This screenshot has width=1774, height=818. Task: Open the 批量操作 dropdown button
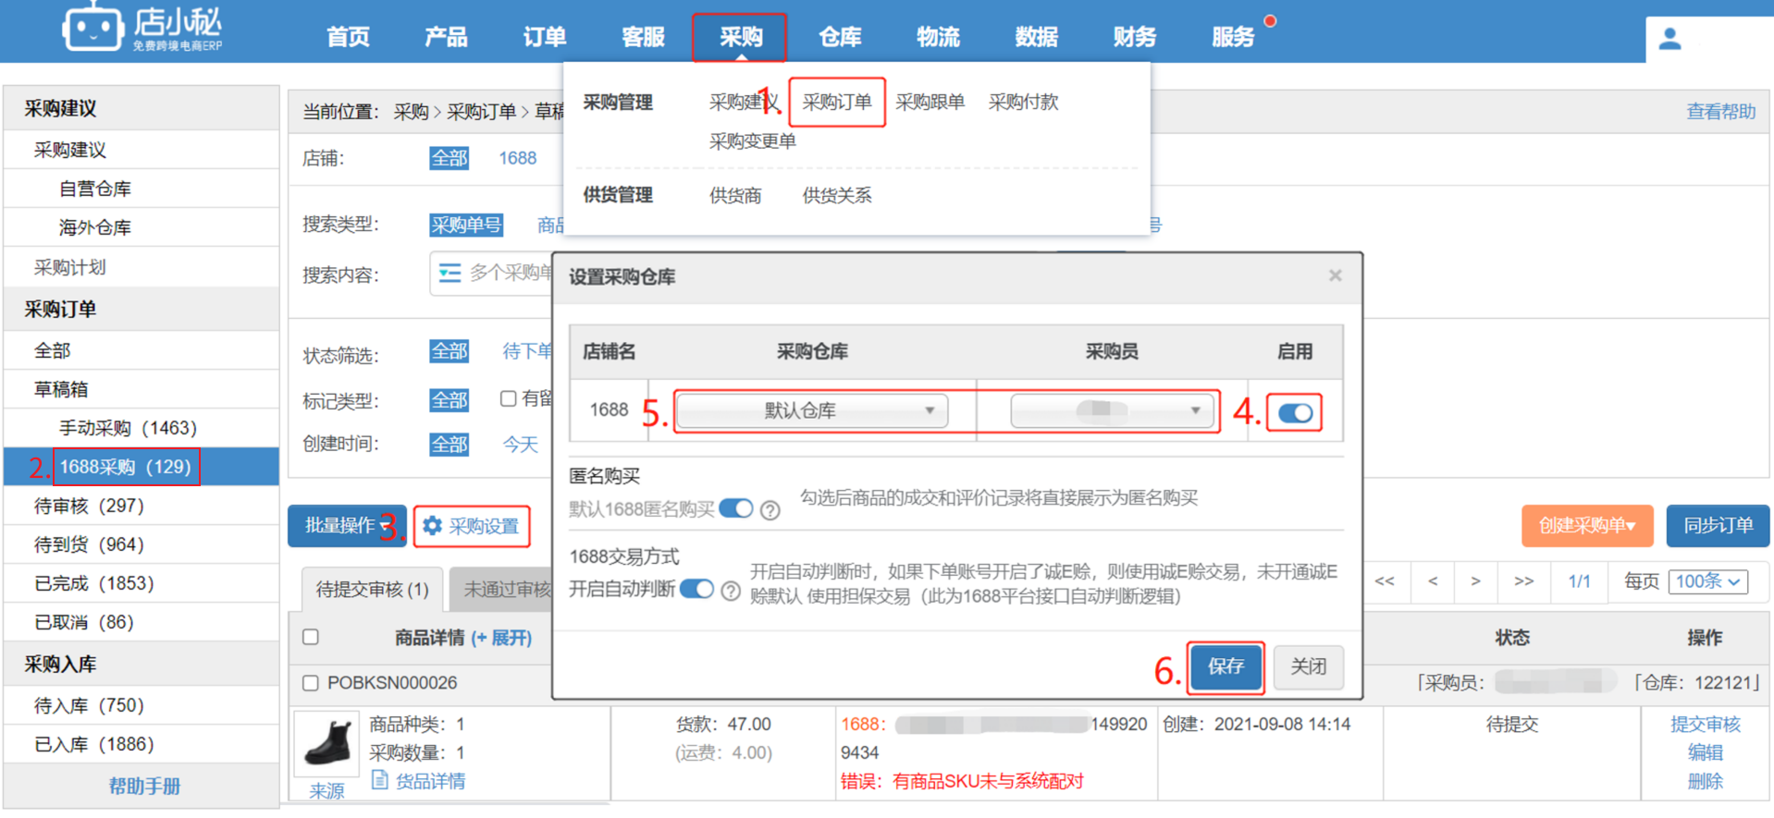point(346,526)
